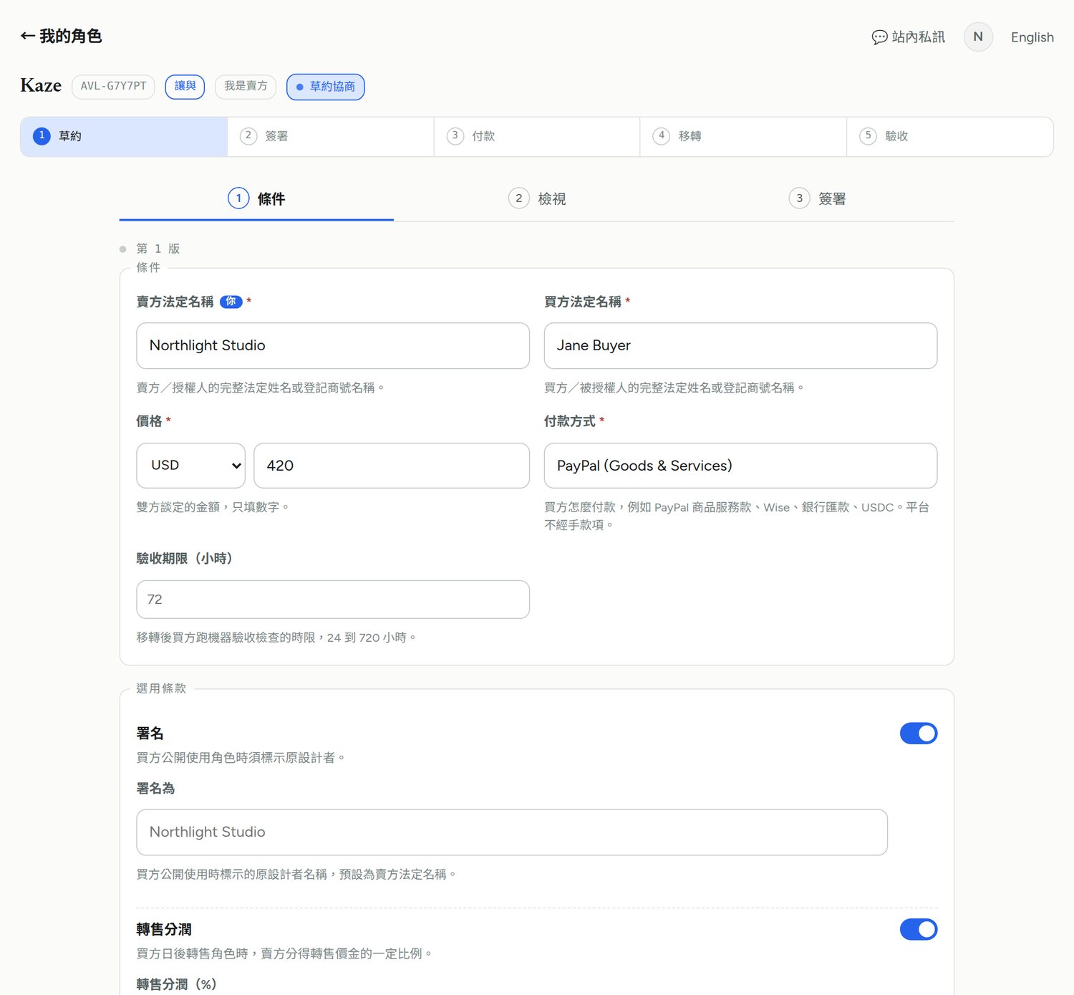
Task: Click the 第 1 版 version label
Action: 158,249
